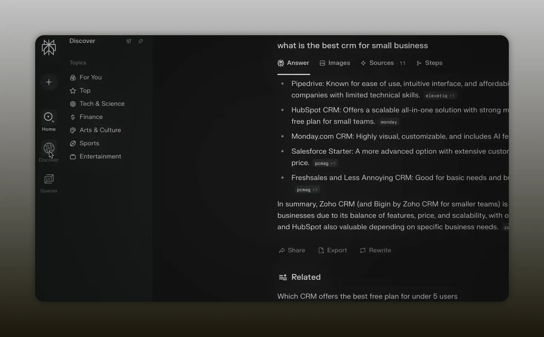Viewport: 544px width, 337px height.
Task: Click the 'Pipedrive' bullet text
Action: 400,89
